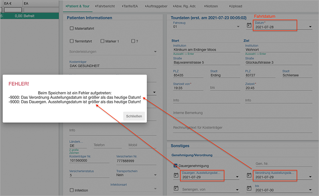Click calendar icon for Dauergen. Ausstellungsdatum

(176, 175)
